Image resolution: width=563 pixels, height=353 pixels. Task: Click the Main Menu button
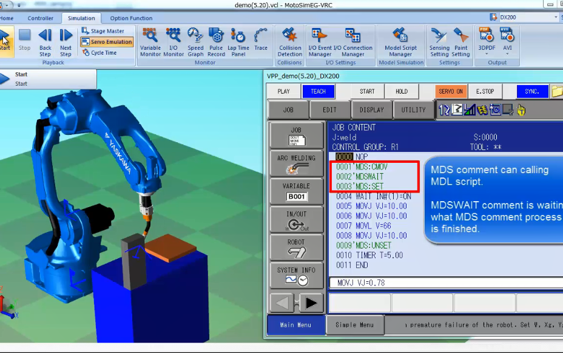pyautogui.click(x=296, y=325)
